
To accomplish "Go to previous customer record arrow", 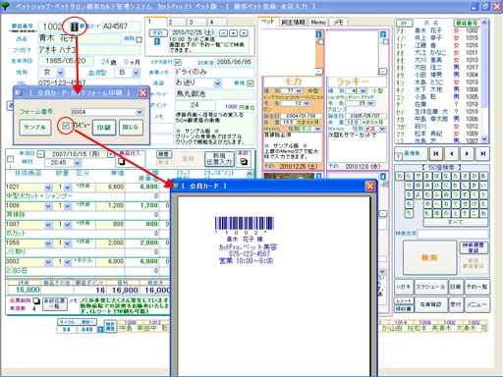I will [452, 153].
